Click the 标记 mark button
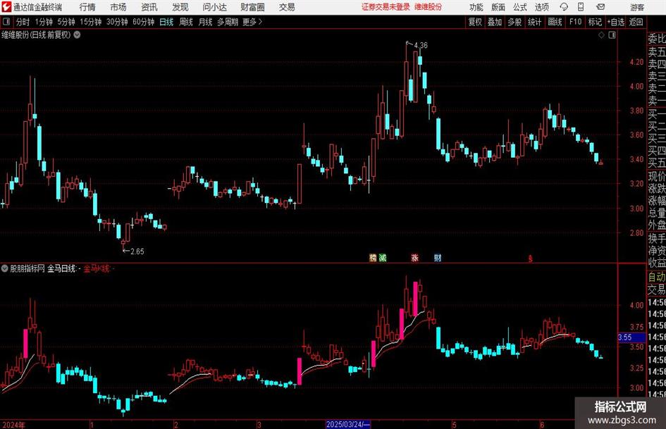 (595, 22)
